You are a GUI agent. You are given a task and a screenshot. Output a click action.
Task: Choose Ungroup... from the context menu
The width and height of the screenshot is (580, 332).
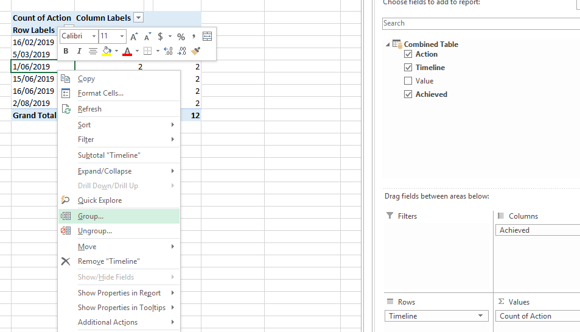coord(119,231)
